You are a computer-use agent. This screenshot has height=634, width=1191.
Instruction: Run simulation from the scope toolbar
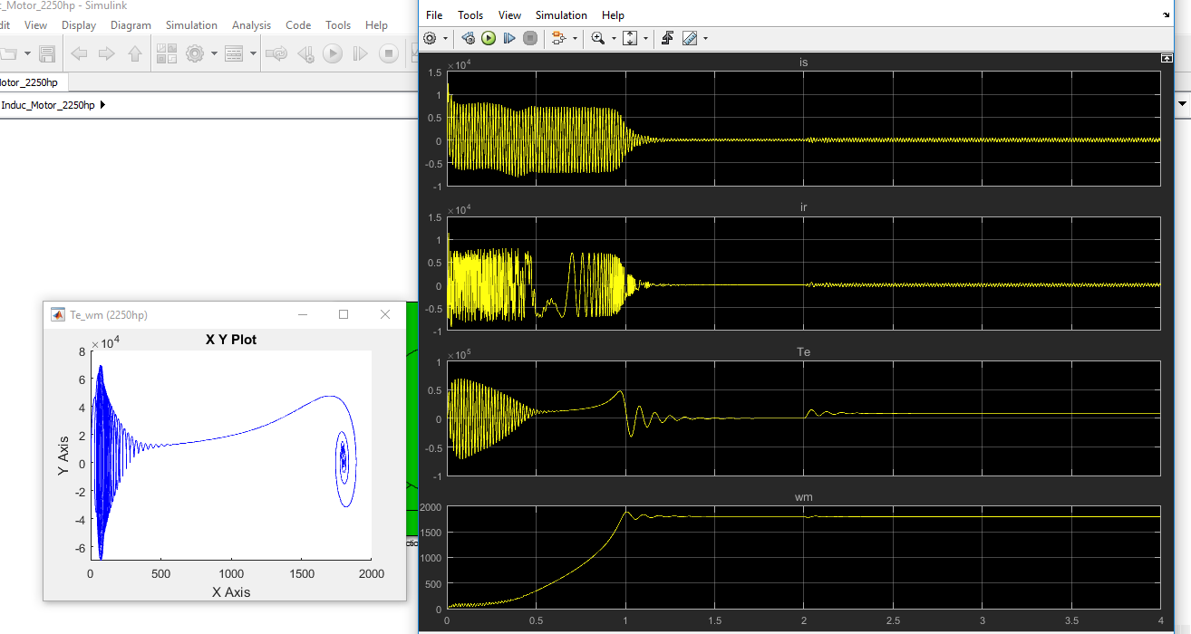coord(489,38)
